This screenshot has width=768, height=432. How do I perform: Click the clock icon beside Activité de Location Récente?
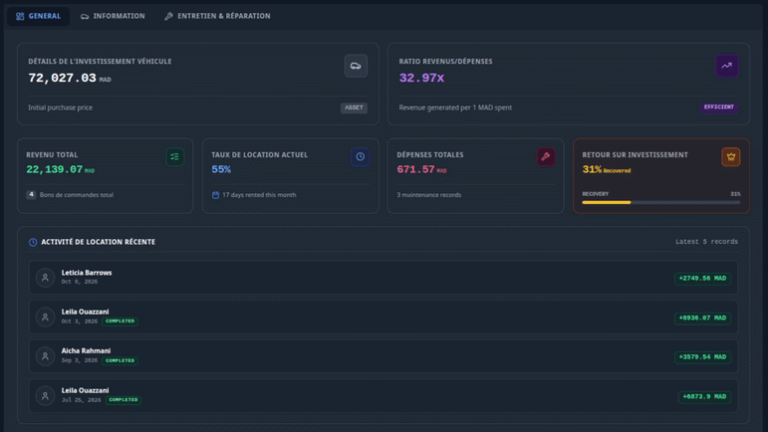click(33, 242)
